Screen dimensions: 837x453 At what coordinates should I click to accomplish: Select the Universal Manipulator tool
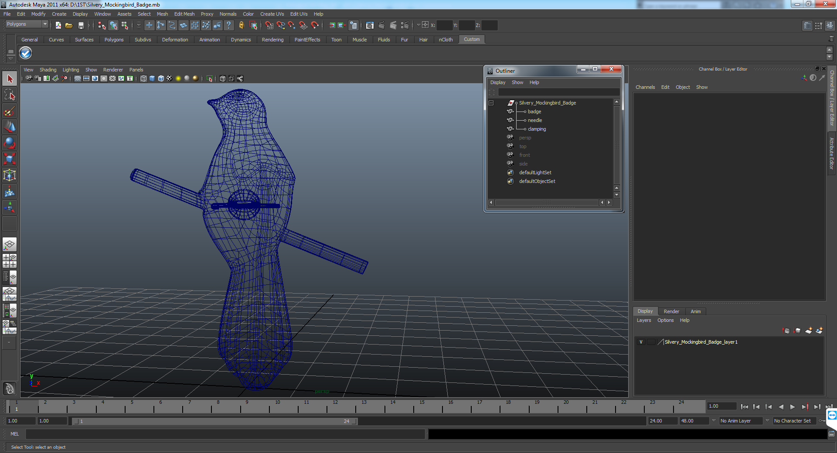pos(10,175)
